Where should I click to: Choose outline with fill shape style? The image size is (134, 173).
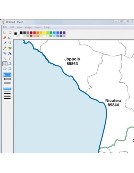point(7,79)
